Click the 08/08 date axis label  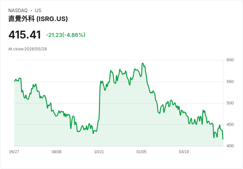click(56, 152)
